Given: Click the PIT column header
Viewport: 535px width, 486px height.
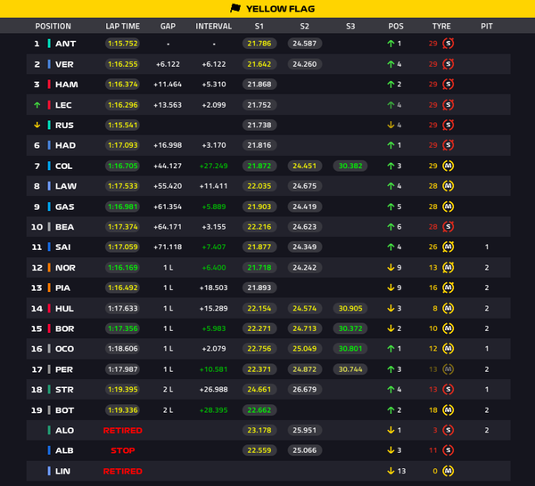Looking at the screenshot, I should click(x=487, y=26).
